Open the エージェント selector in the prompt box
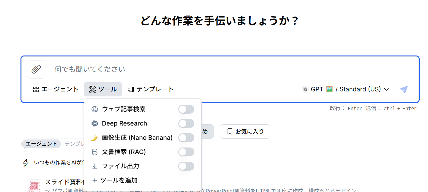The image size is (428, 192). (56, 89)
